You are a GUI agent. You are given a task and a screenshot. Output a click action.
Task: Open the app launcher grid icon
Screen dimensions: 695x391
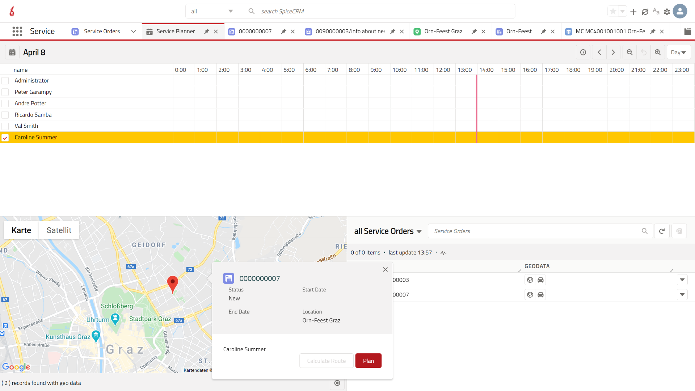(17, 31)
